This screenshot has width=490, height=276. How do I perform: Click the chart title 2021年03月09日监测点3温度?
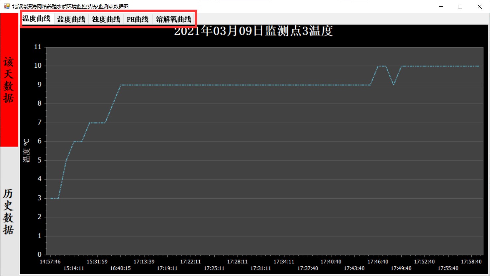[253, 31]
